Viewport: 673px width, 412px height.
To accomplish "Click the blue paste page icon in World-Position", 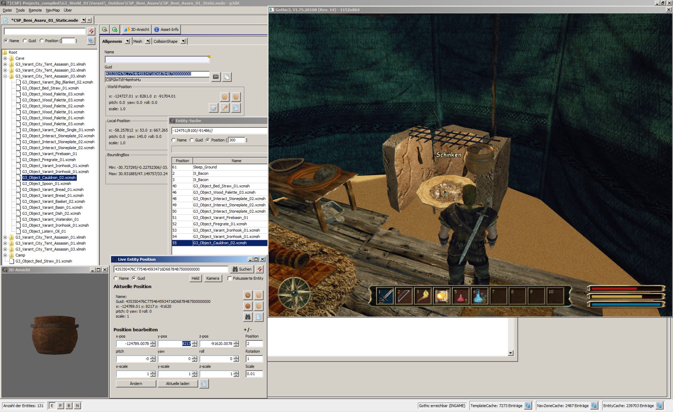I will 236,108.
